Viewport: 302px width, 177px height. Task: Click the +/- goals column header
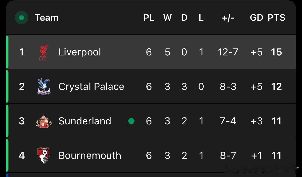(x=228, y=18)
